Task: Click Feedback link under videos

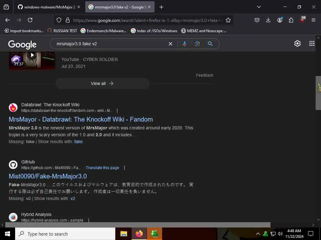Action: click(204, 75)
